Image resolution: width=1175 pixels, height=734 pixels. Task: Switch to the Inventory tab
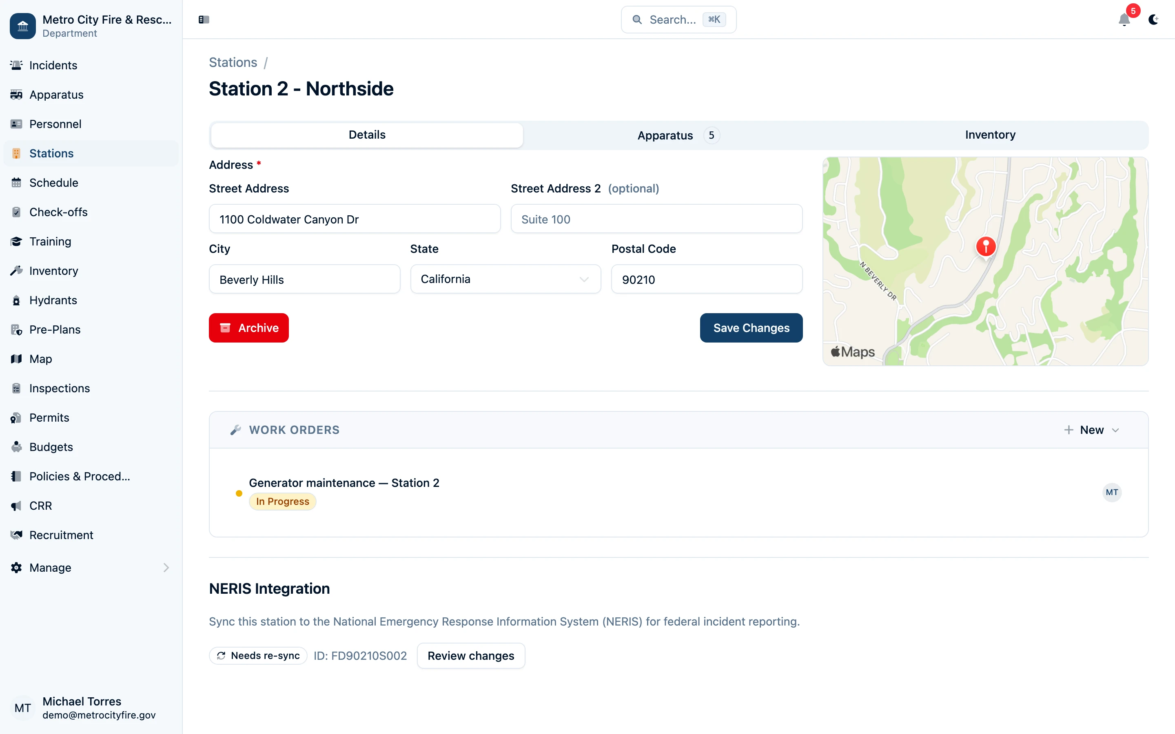[x=990, y=135]
